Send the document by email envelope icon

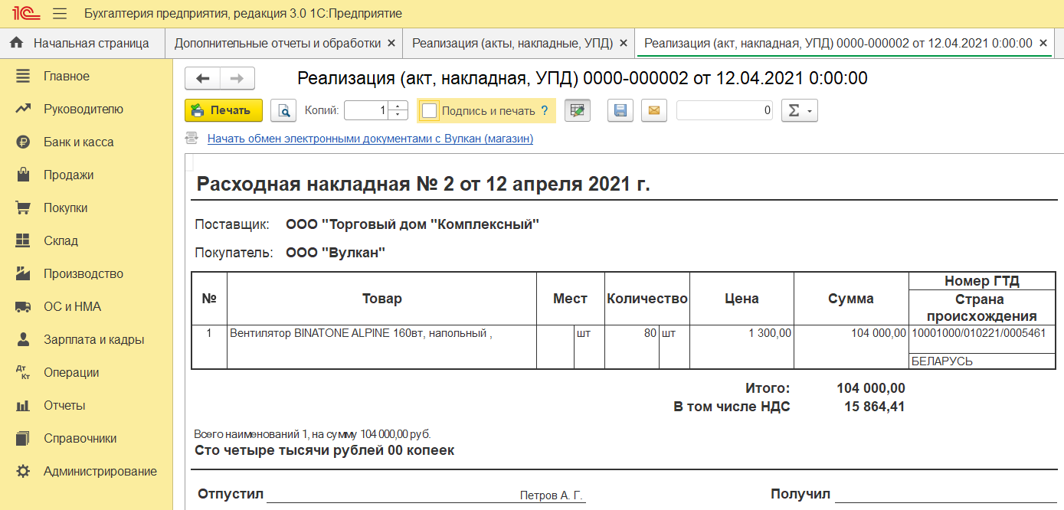pos(653,110)
